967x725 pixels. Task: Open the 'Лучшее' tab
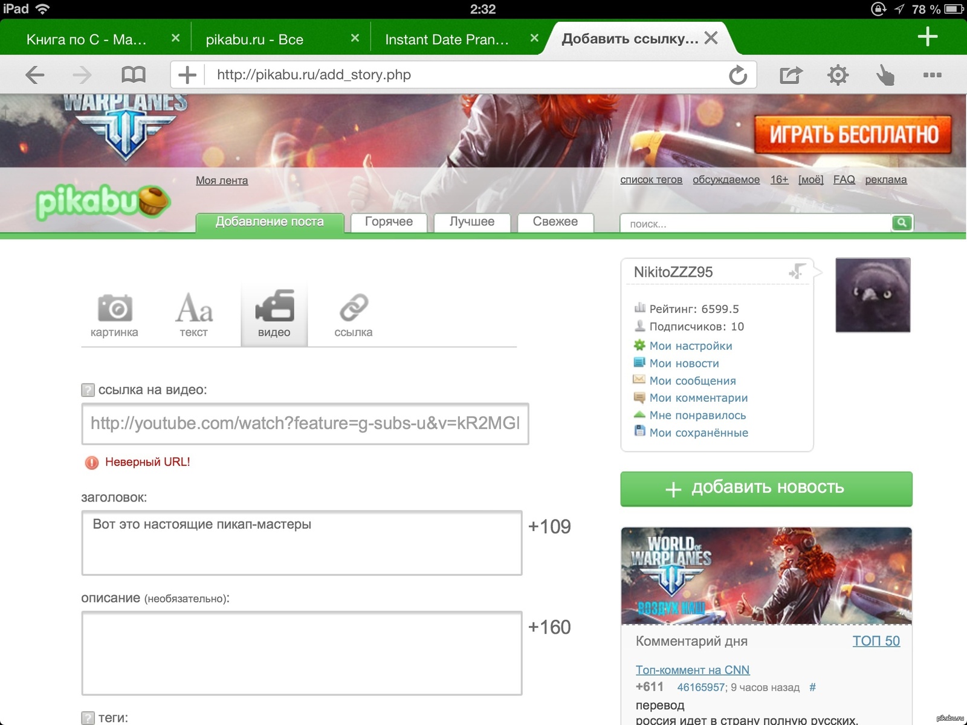(x=472, y=222)
